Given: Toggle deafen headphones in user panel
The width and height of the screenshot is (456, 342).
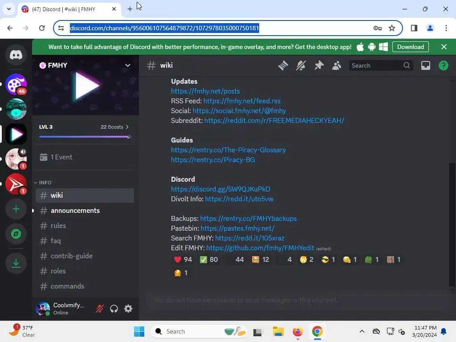Looking at the screenshot, I should (114, 309).
